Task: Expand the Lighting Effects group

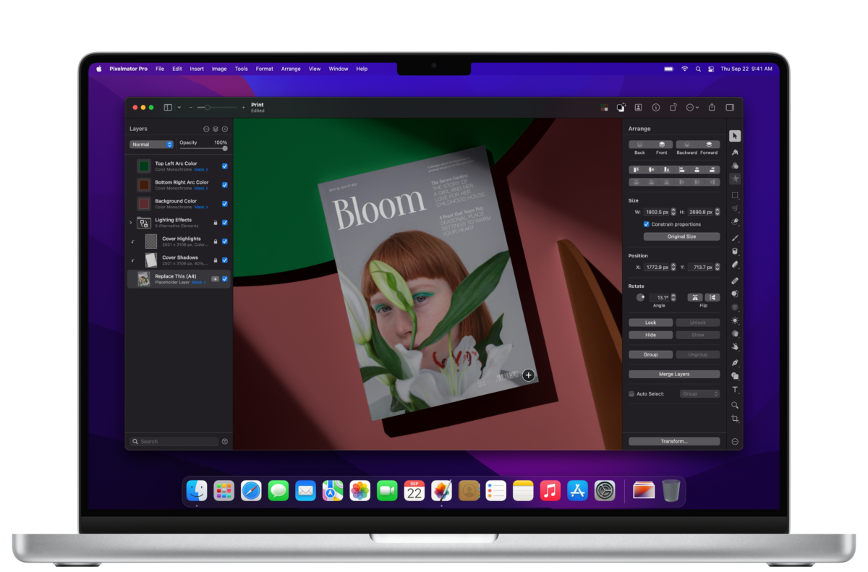Action: click(x=130, y=222)
